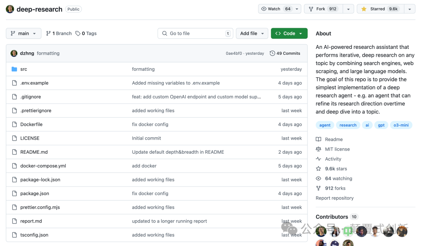Click the file icon beside LICENSE
Screen dimensions: 422x246
point(14,138)
